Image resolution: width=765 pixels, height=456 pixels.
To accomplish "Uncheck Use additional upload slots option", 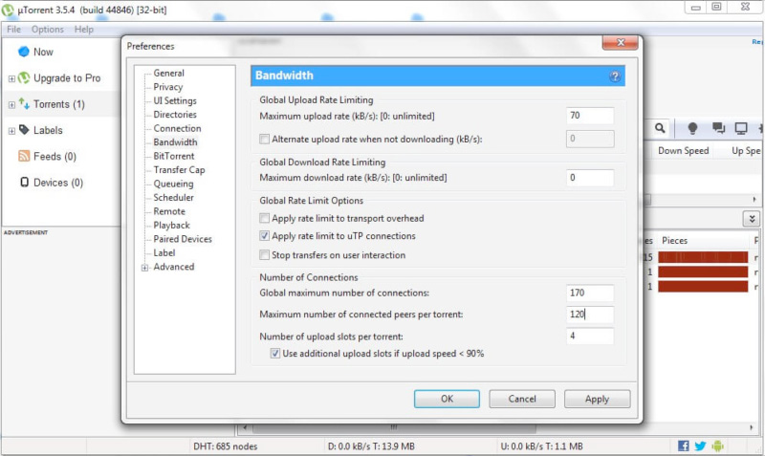I will [275, 353].
